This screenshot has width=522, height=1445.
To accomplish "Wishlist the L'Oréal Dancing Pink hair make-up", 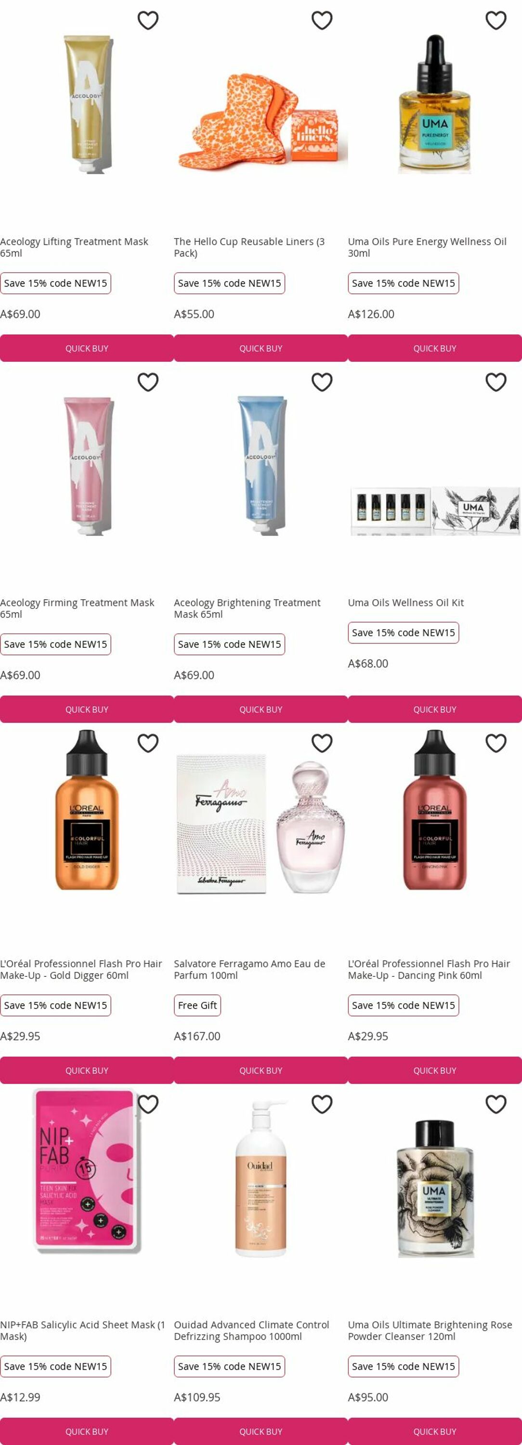I will click(496, 743).
